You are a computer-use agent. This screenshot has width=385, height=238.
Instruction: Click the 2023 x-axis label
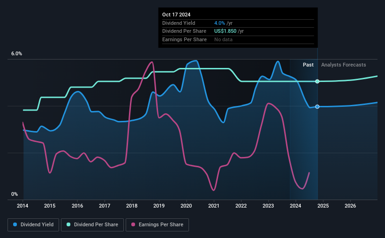click(x=268, y=206)
